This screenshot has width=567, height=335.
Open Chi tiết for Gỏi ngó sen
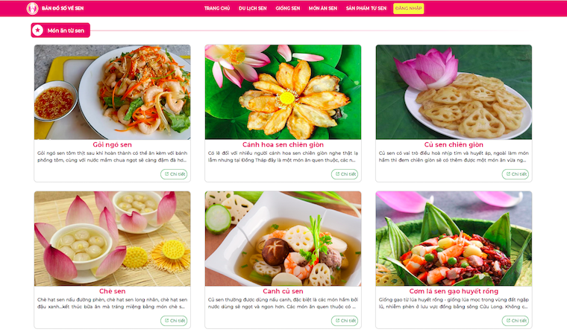click(174, 174)
